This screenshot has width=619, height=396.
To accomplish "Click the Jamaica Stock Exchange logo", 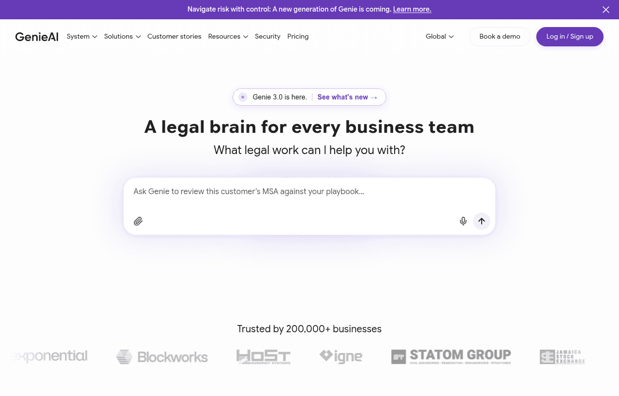I will [562, 357].
